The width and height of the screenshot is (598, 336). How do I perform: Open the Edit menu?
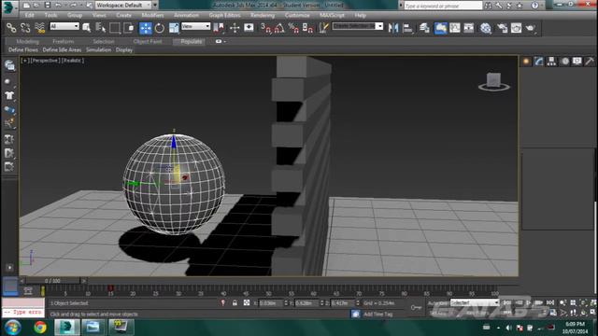[x=29, y=15]
